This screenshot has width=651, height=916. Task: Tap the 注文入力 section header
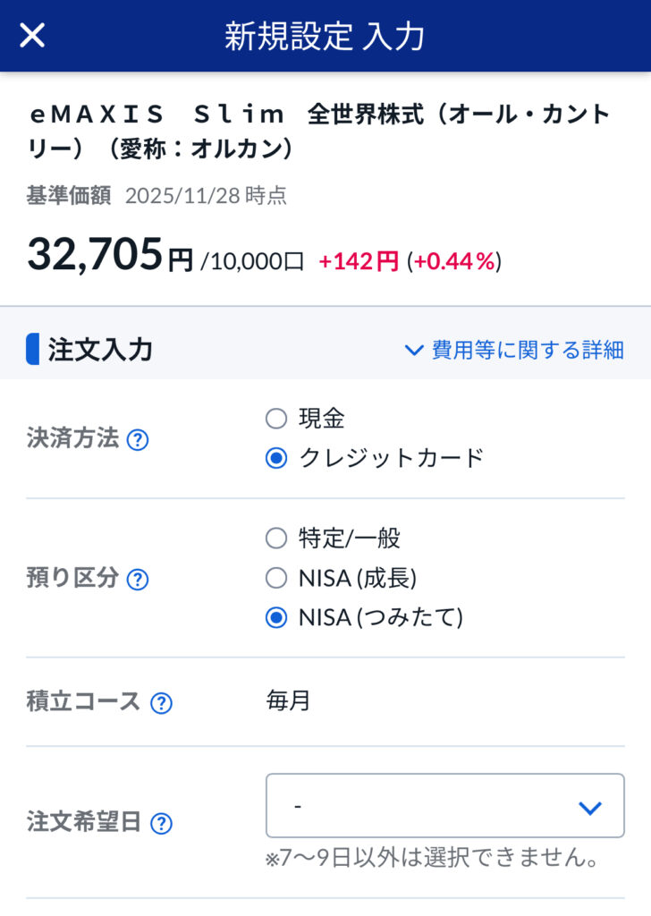(100, 350)
